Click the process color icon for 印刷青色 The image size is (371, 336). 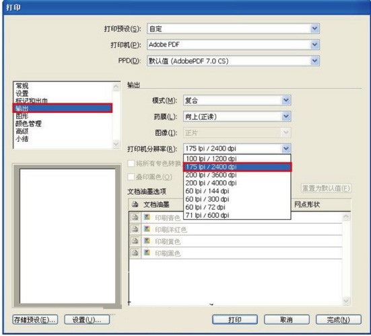[x=147, y=217]
